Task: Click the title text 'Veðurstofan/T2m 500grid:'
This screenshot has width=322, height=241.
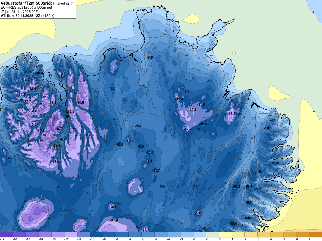Action: click(26, 3)
